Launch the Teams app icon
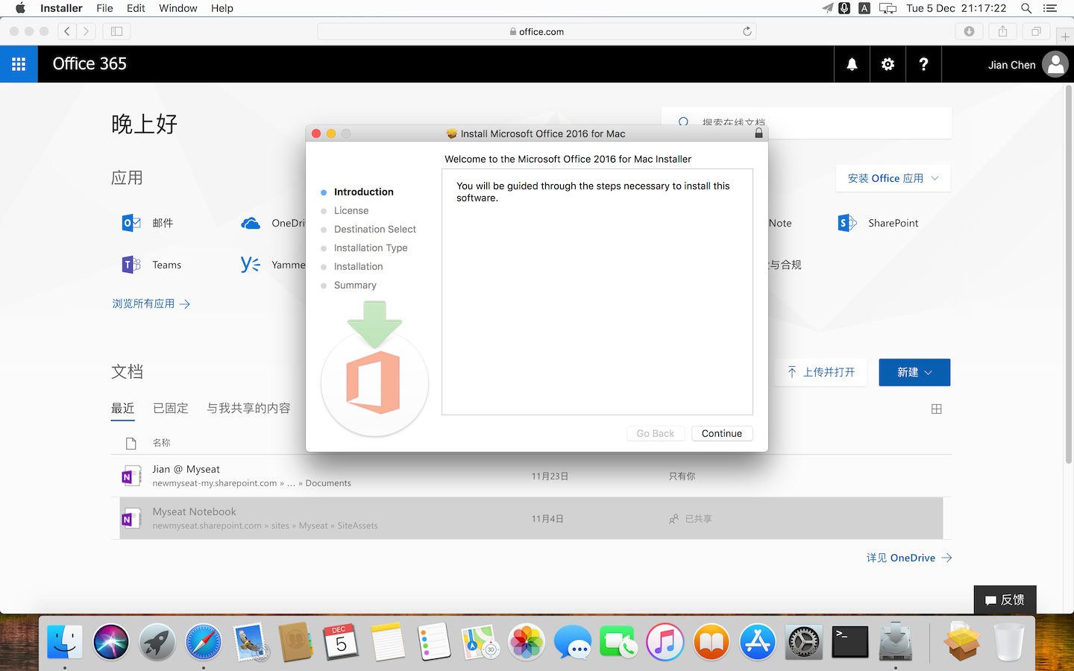Image resolution: width=1074 pixels, height=671 pixels. click(x=131, y=265)
